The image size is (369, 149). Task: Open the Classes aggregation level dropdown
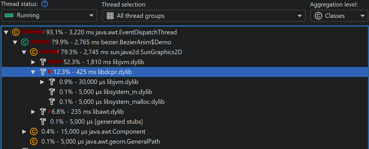339,16
